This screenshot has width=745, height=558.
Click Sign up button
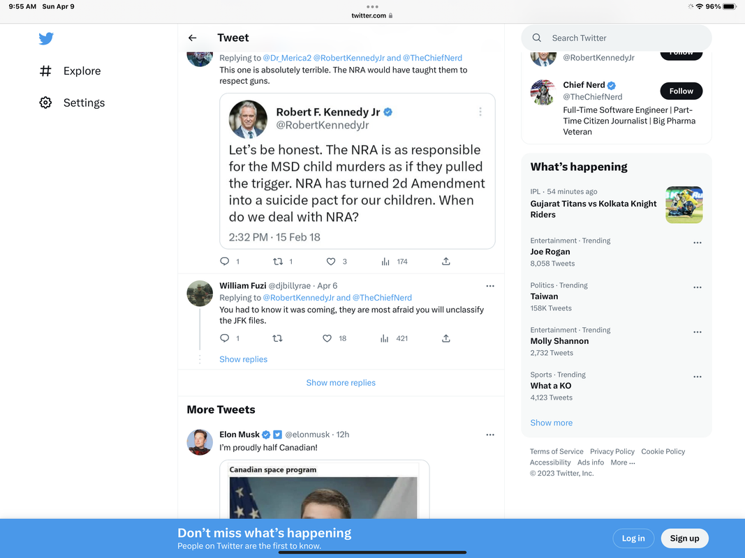tap(685, 538)
